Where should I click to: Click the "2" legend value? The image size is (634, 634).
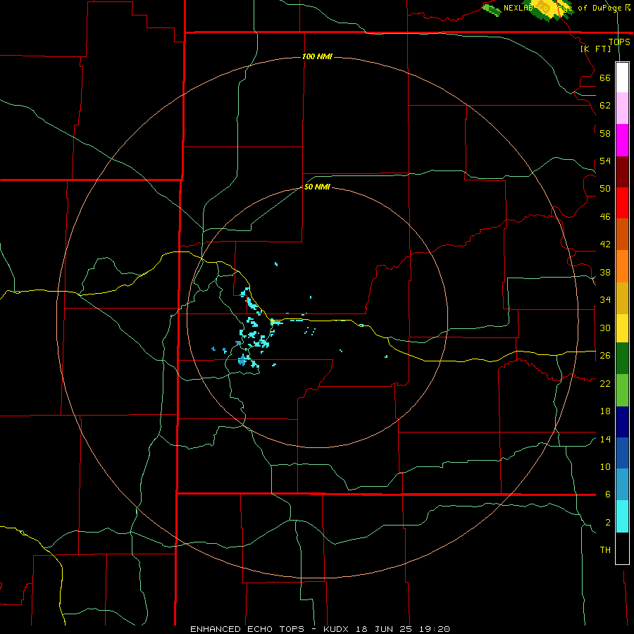608,523
